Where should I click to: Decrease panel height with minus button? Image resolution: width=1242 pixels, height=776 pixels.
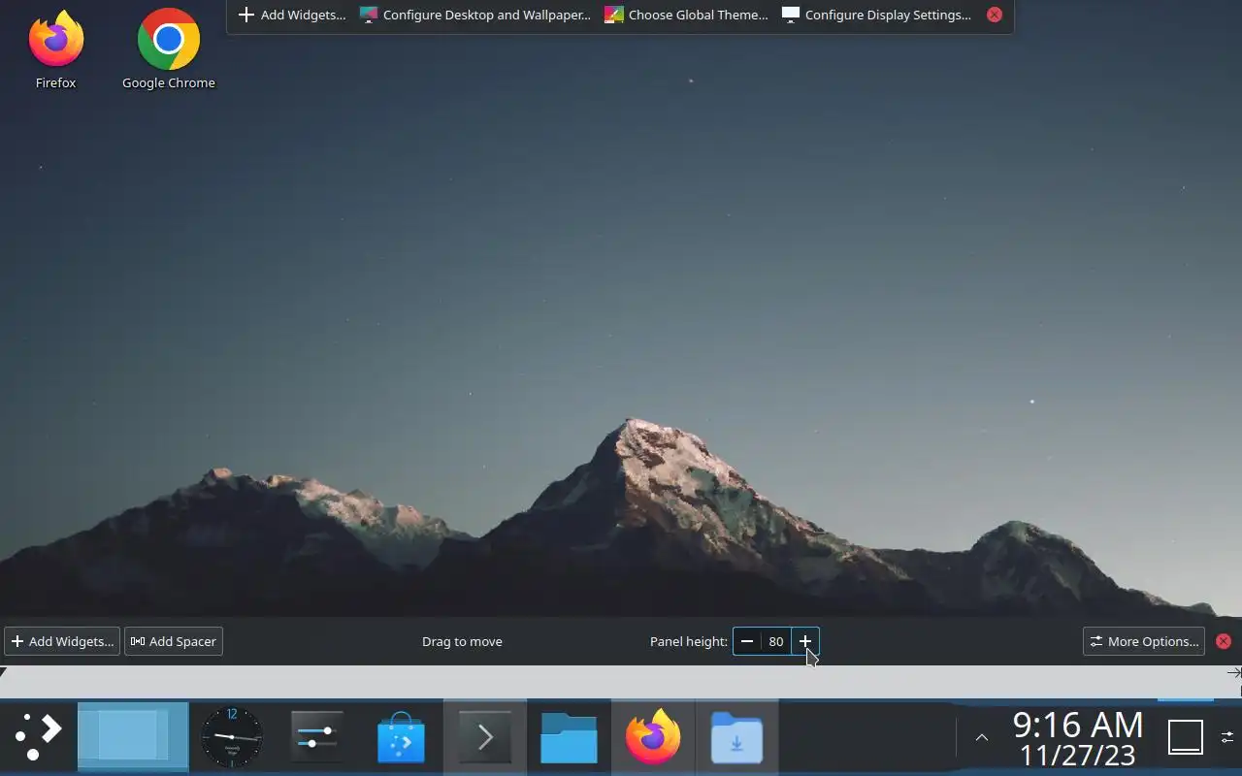coord(747,641)
